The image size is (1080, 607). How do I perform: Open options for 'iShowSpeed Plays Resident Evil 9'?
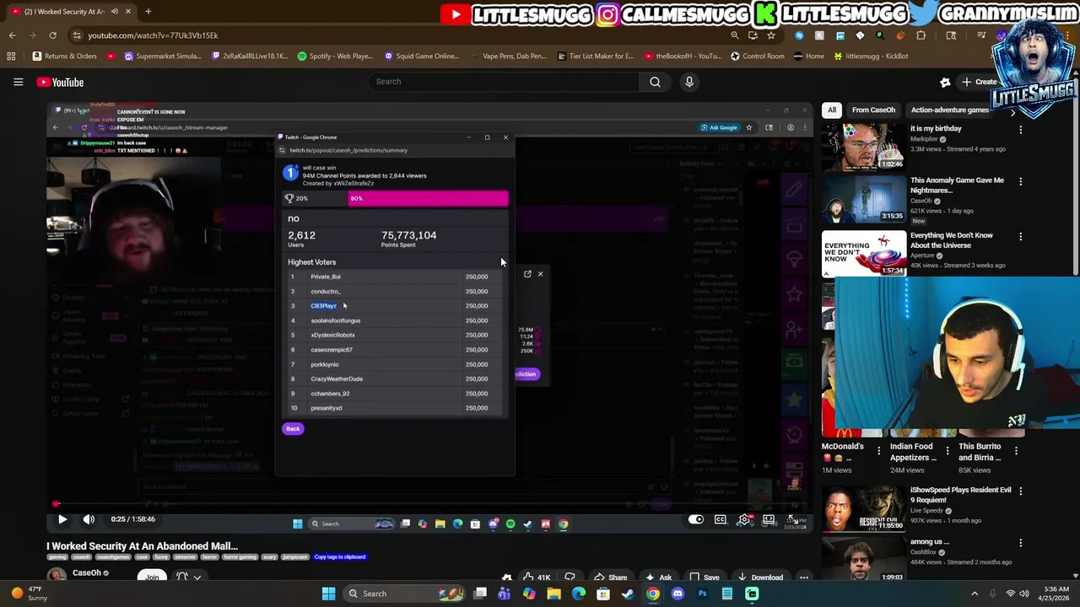pyautogui.click(x=1020, y=491)
